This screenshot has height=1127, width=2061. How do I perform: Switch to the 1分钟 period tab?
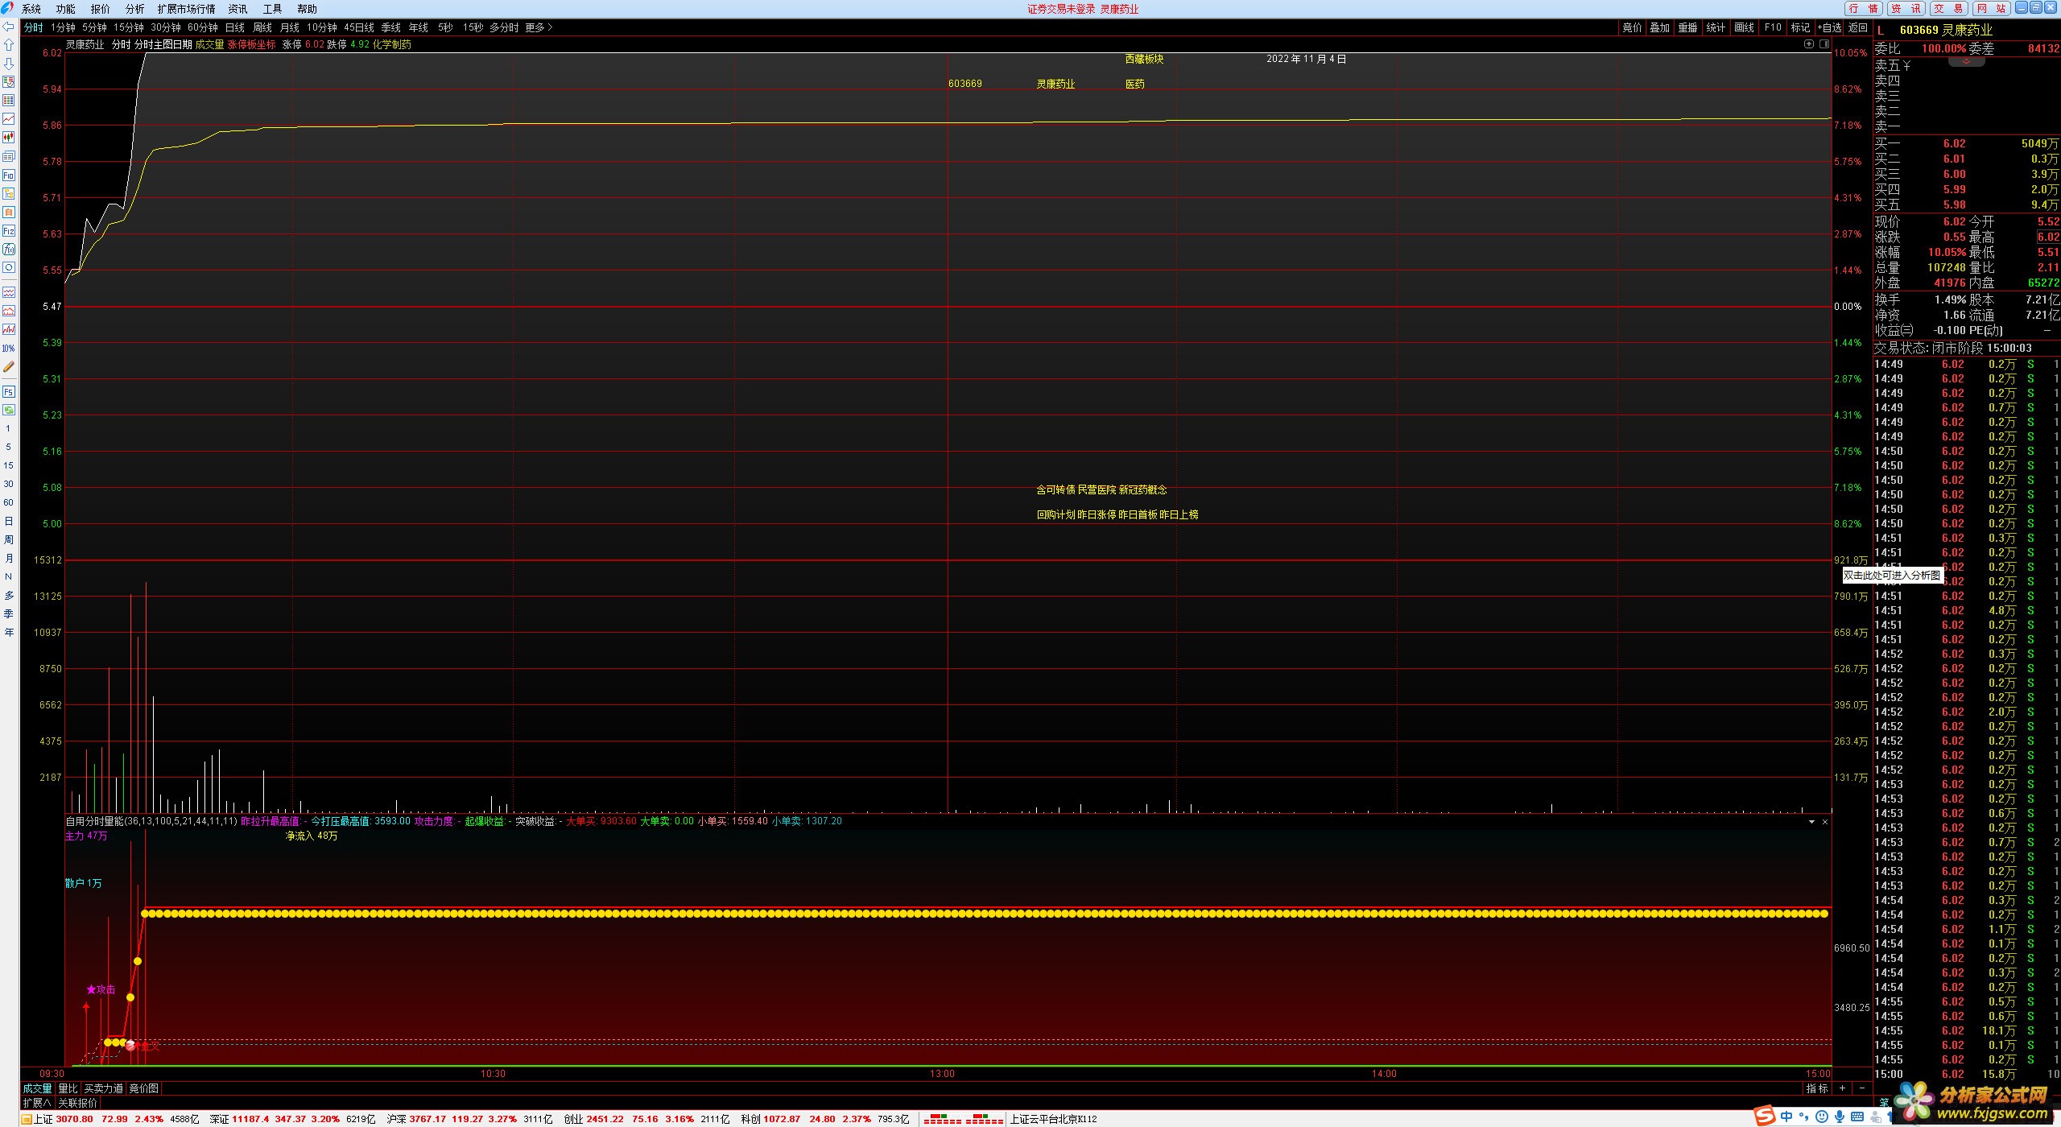63,27
